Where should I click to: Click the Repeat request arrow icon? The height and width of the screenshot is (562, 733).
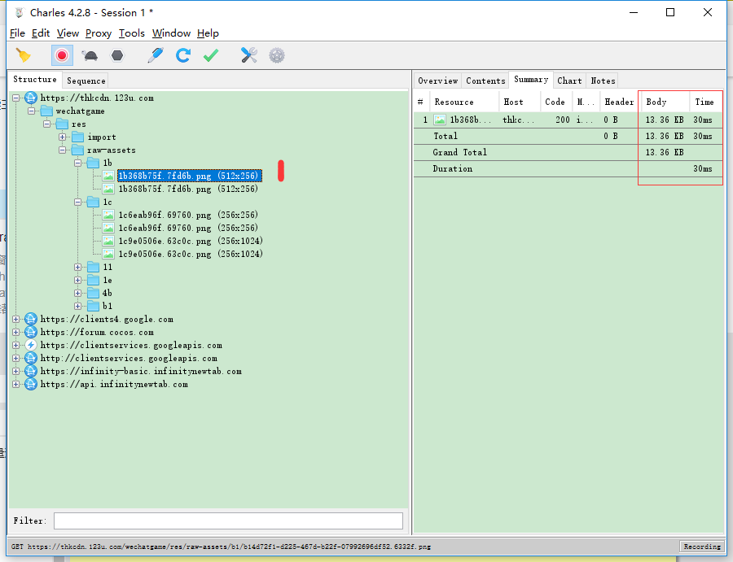(183, 55)
